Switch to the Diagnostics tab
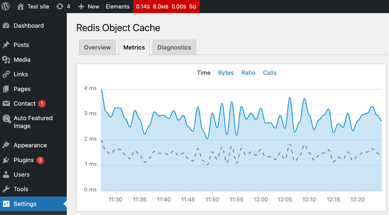Viewport: 389px width, 215px height. click(x=174, y=47)
